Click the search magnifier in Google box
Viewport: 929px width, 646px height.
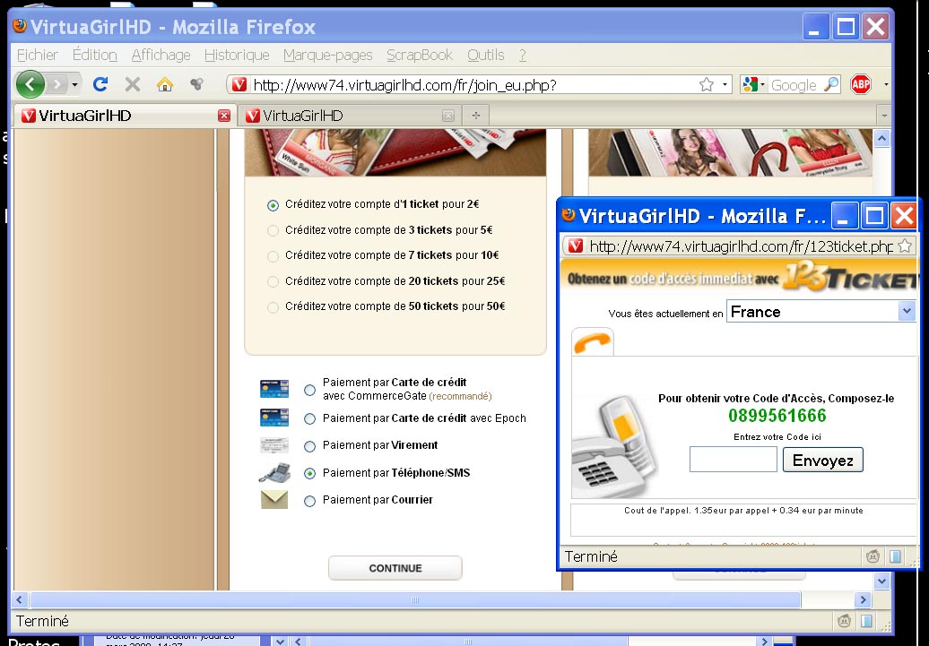point(831,85)
